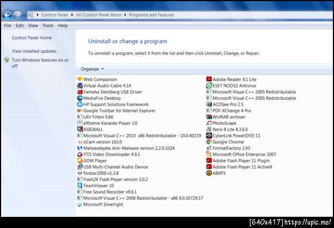Select Microsoft Visual C++ 2010 x86 Redistributable
This screenshot has height=228, width=334.
(x=139, y=136)
